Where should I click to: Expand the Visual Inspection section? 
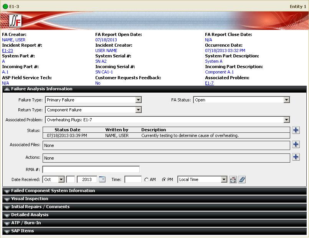pyautogui.click(x=30, y=199)
